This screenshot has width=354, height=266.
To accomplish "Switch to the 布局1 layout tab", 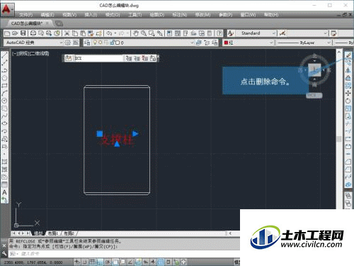I will click(53, 233).
